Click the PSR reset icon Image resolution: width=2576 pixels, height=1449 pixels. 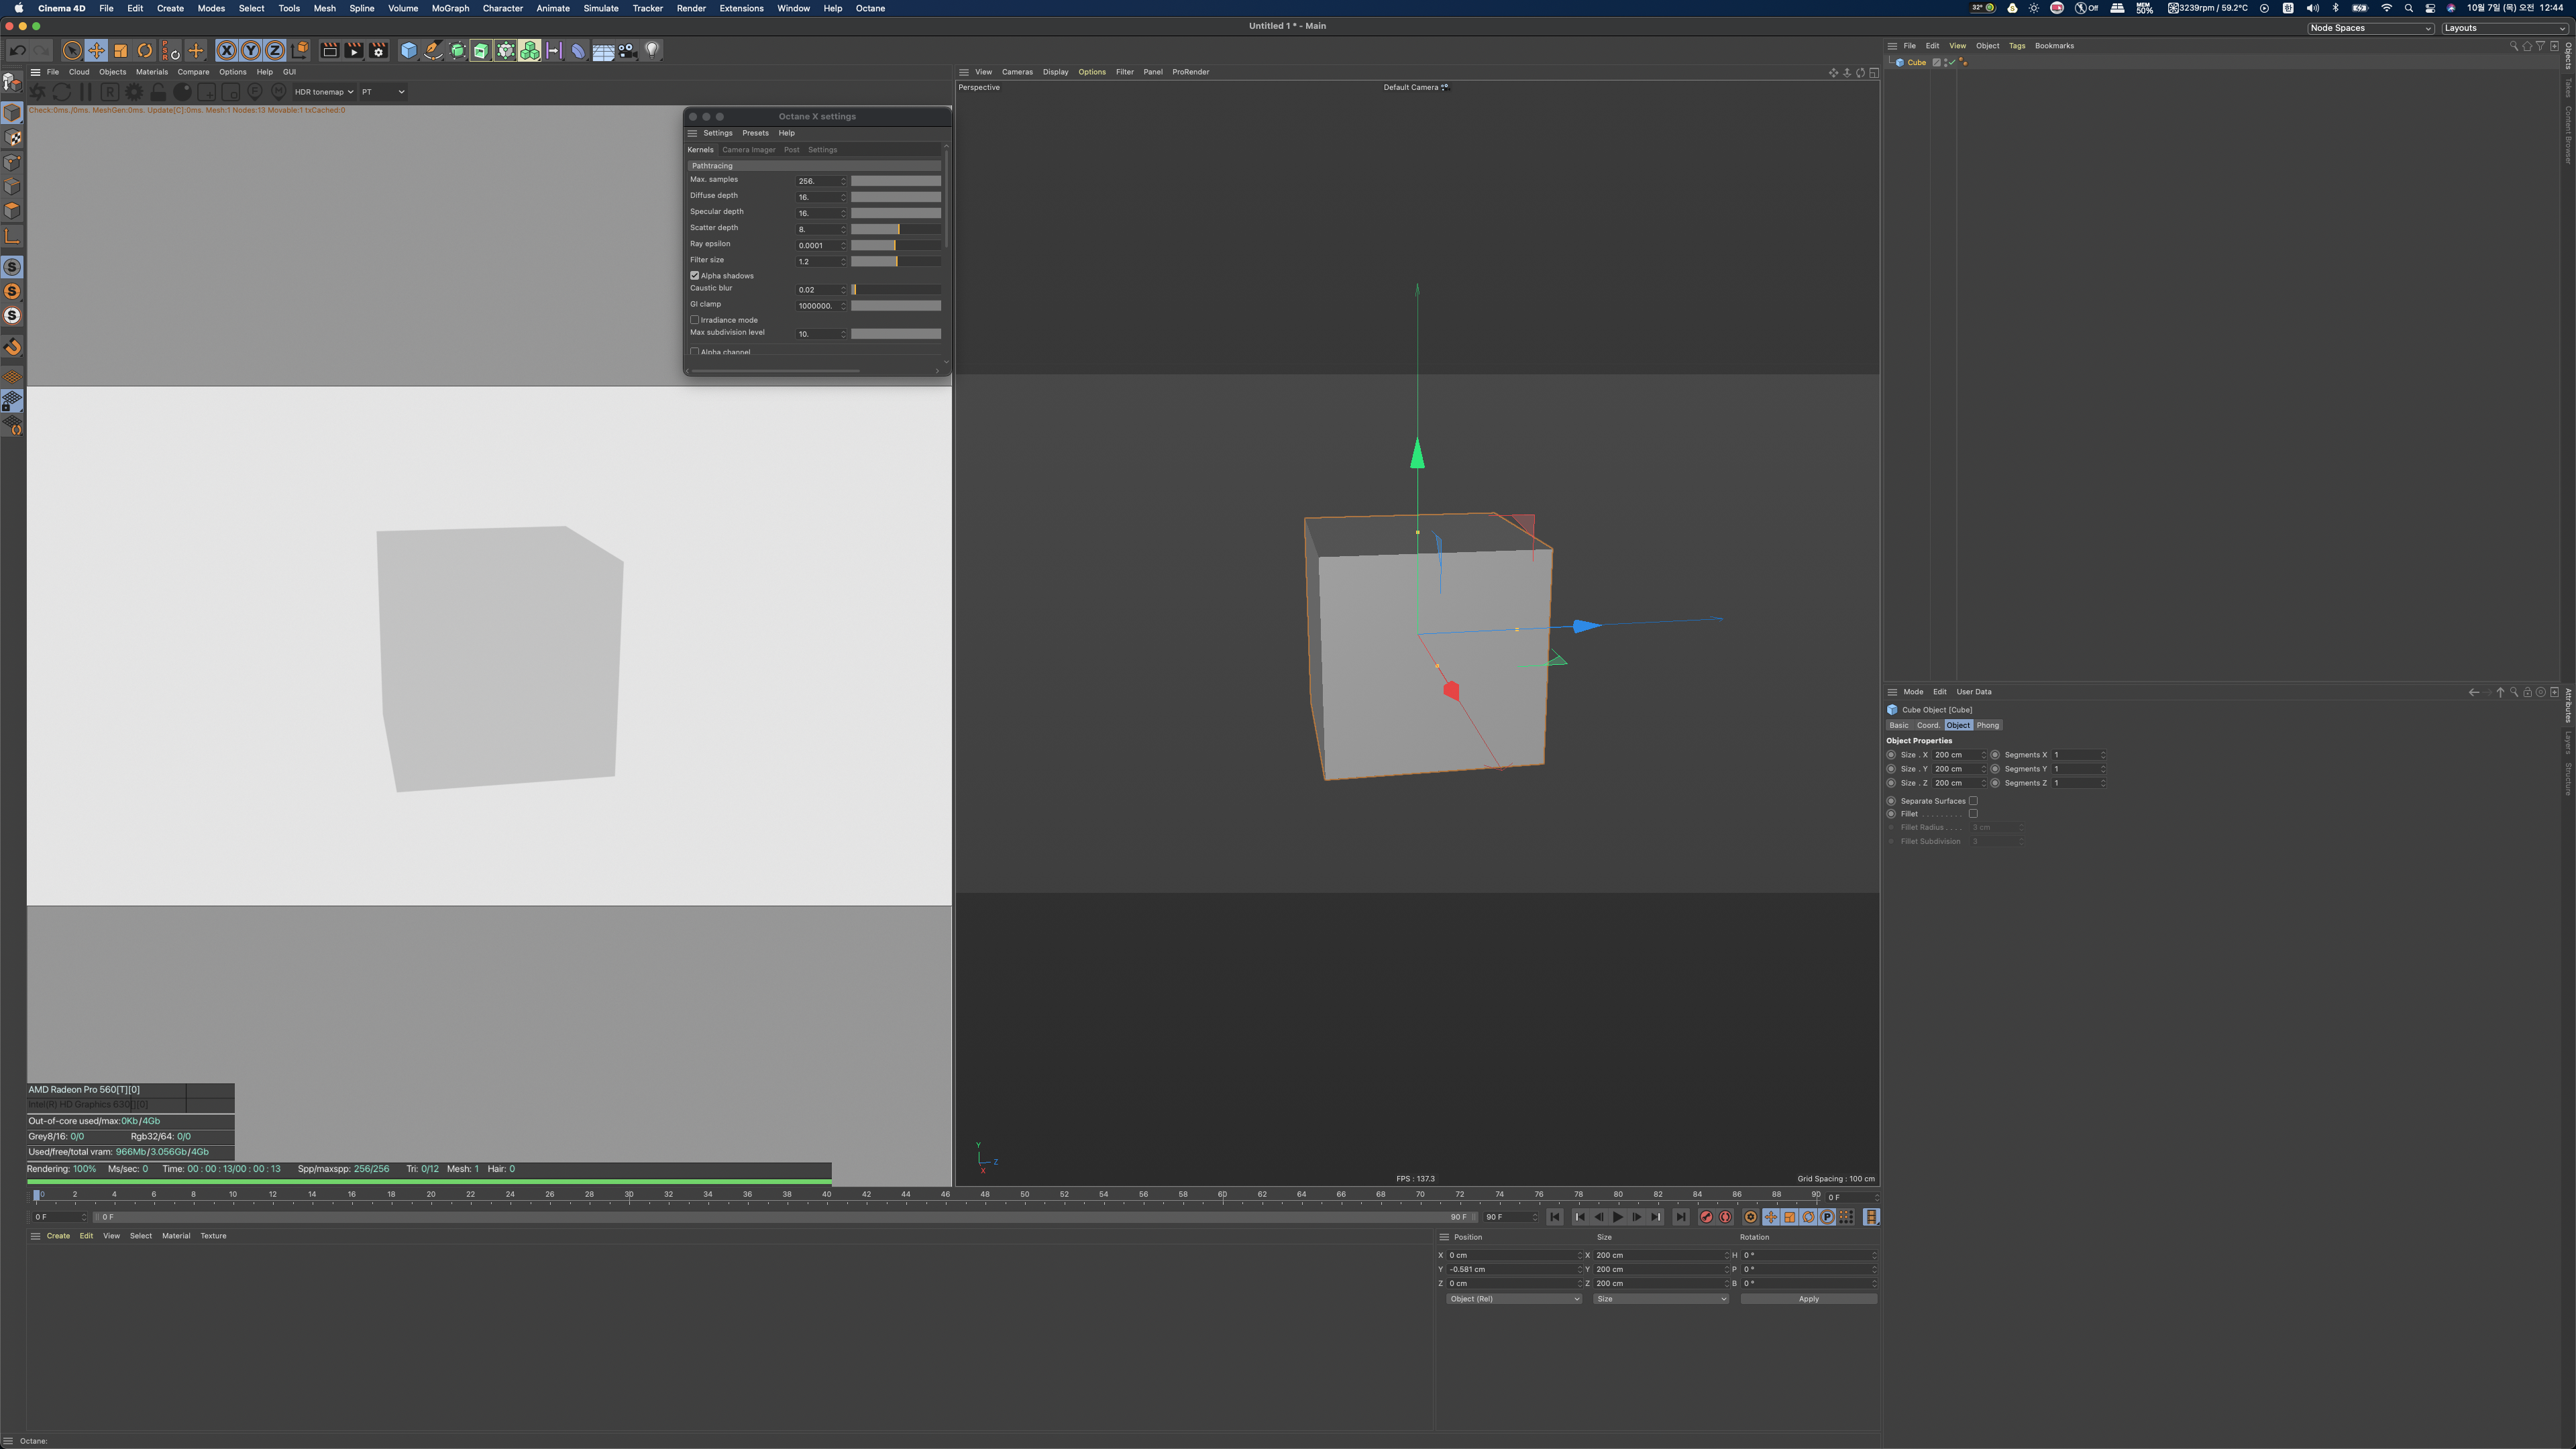click(x=171, y=50)
